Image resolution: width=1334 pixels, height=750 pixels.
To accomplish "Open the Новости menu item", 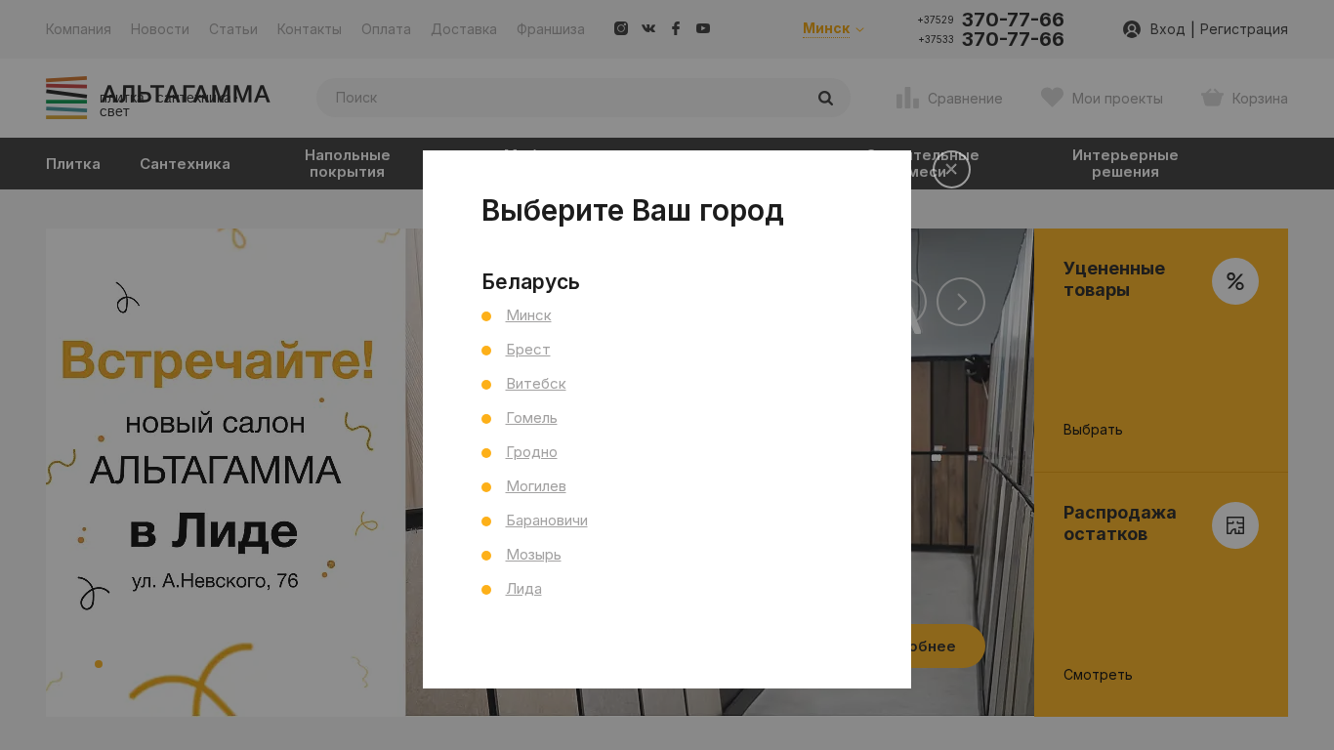I will click(160, 29).
